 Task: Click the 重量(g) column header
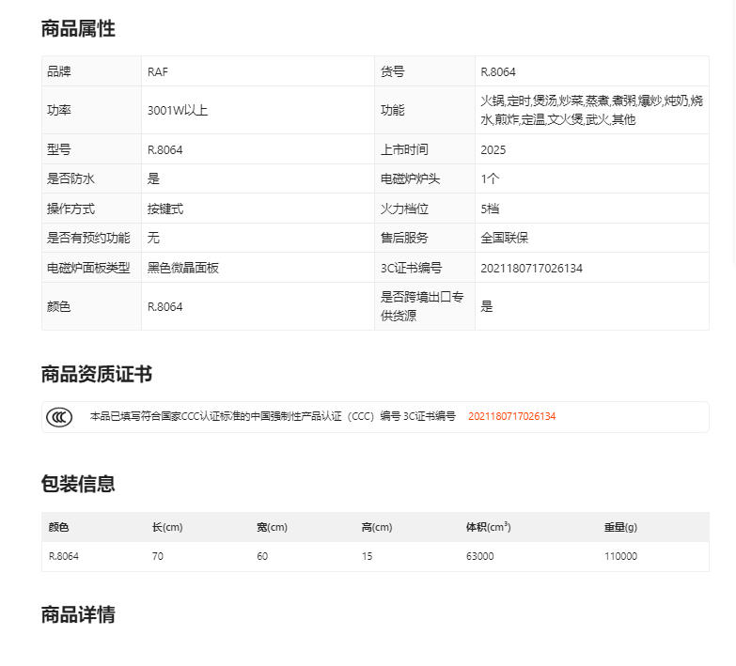[x=620, y=527]
